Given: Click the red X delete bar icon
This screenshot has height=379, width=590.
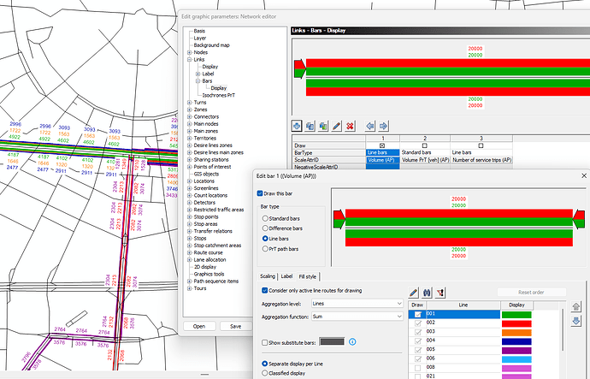Looking at the screenshot, I should (x=350, y=126).
